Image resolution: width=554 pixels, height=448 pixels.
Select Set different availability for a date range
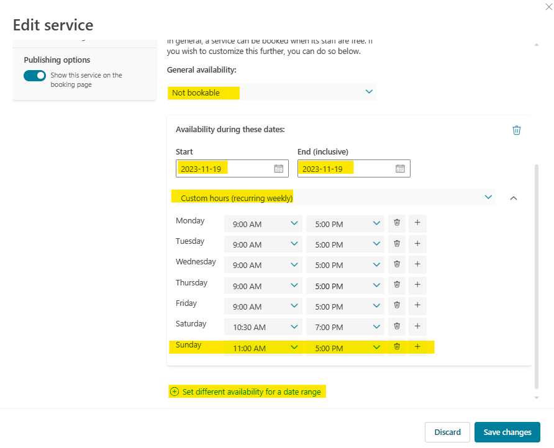click(247, 392)
